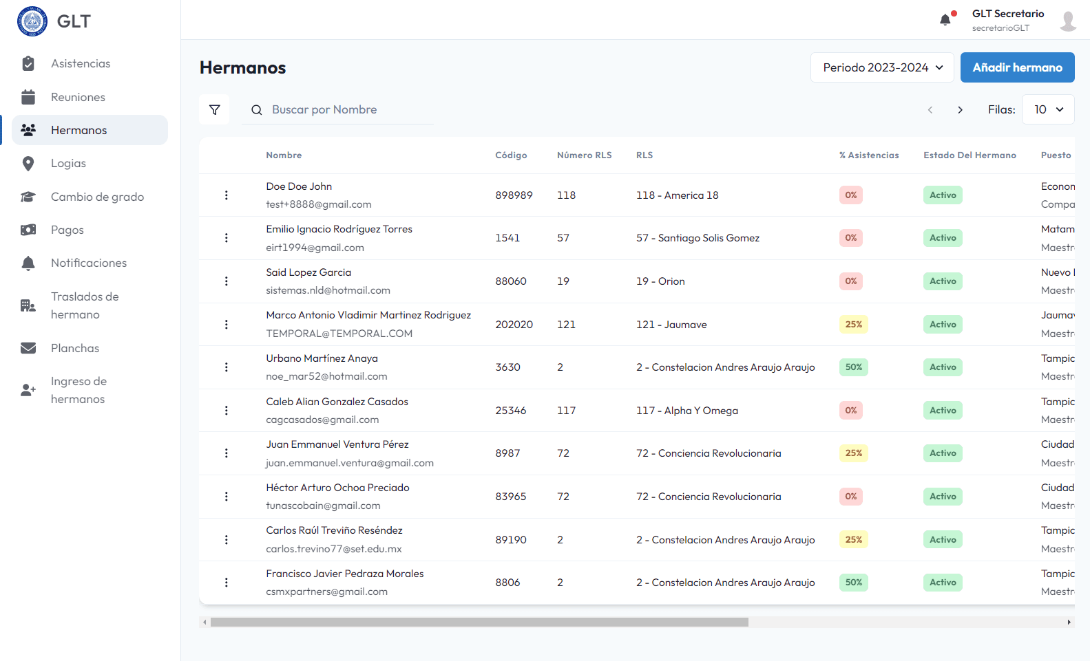Screen dimensions: 1090x661
Task: Open the notifications bell in header
Action: (x=945, y=20)
